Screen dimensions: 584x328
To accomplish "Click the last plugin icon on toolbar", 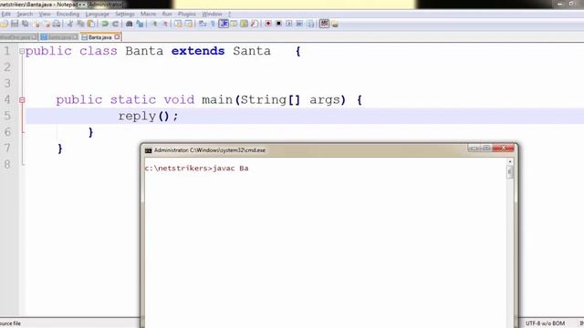I will pyautogui.click(x=335, y=25).
